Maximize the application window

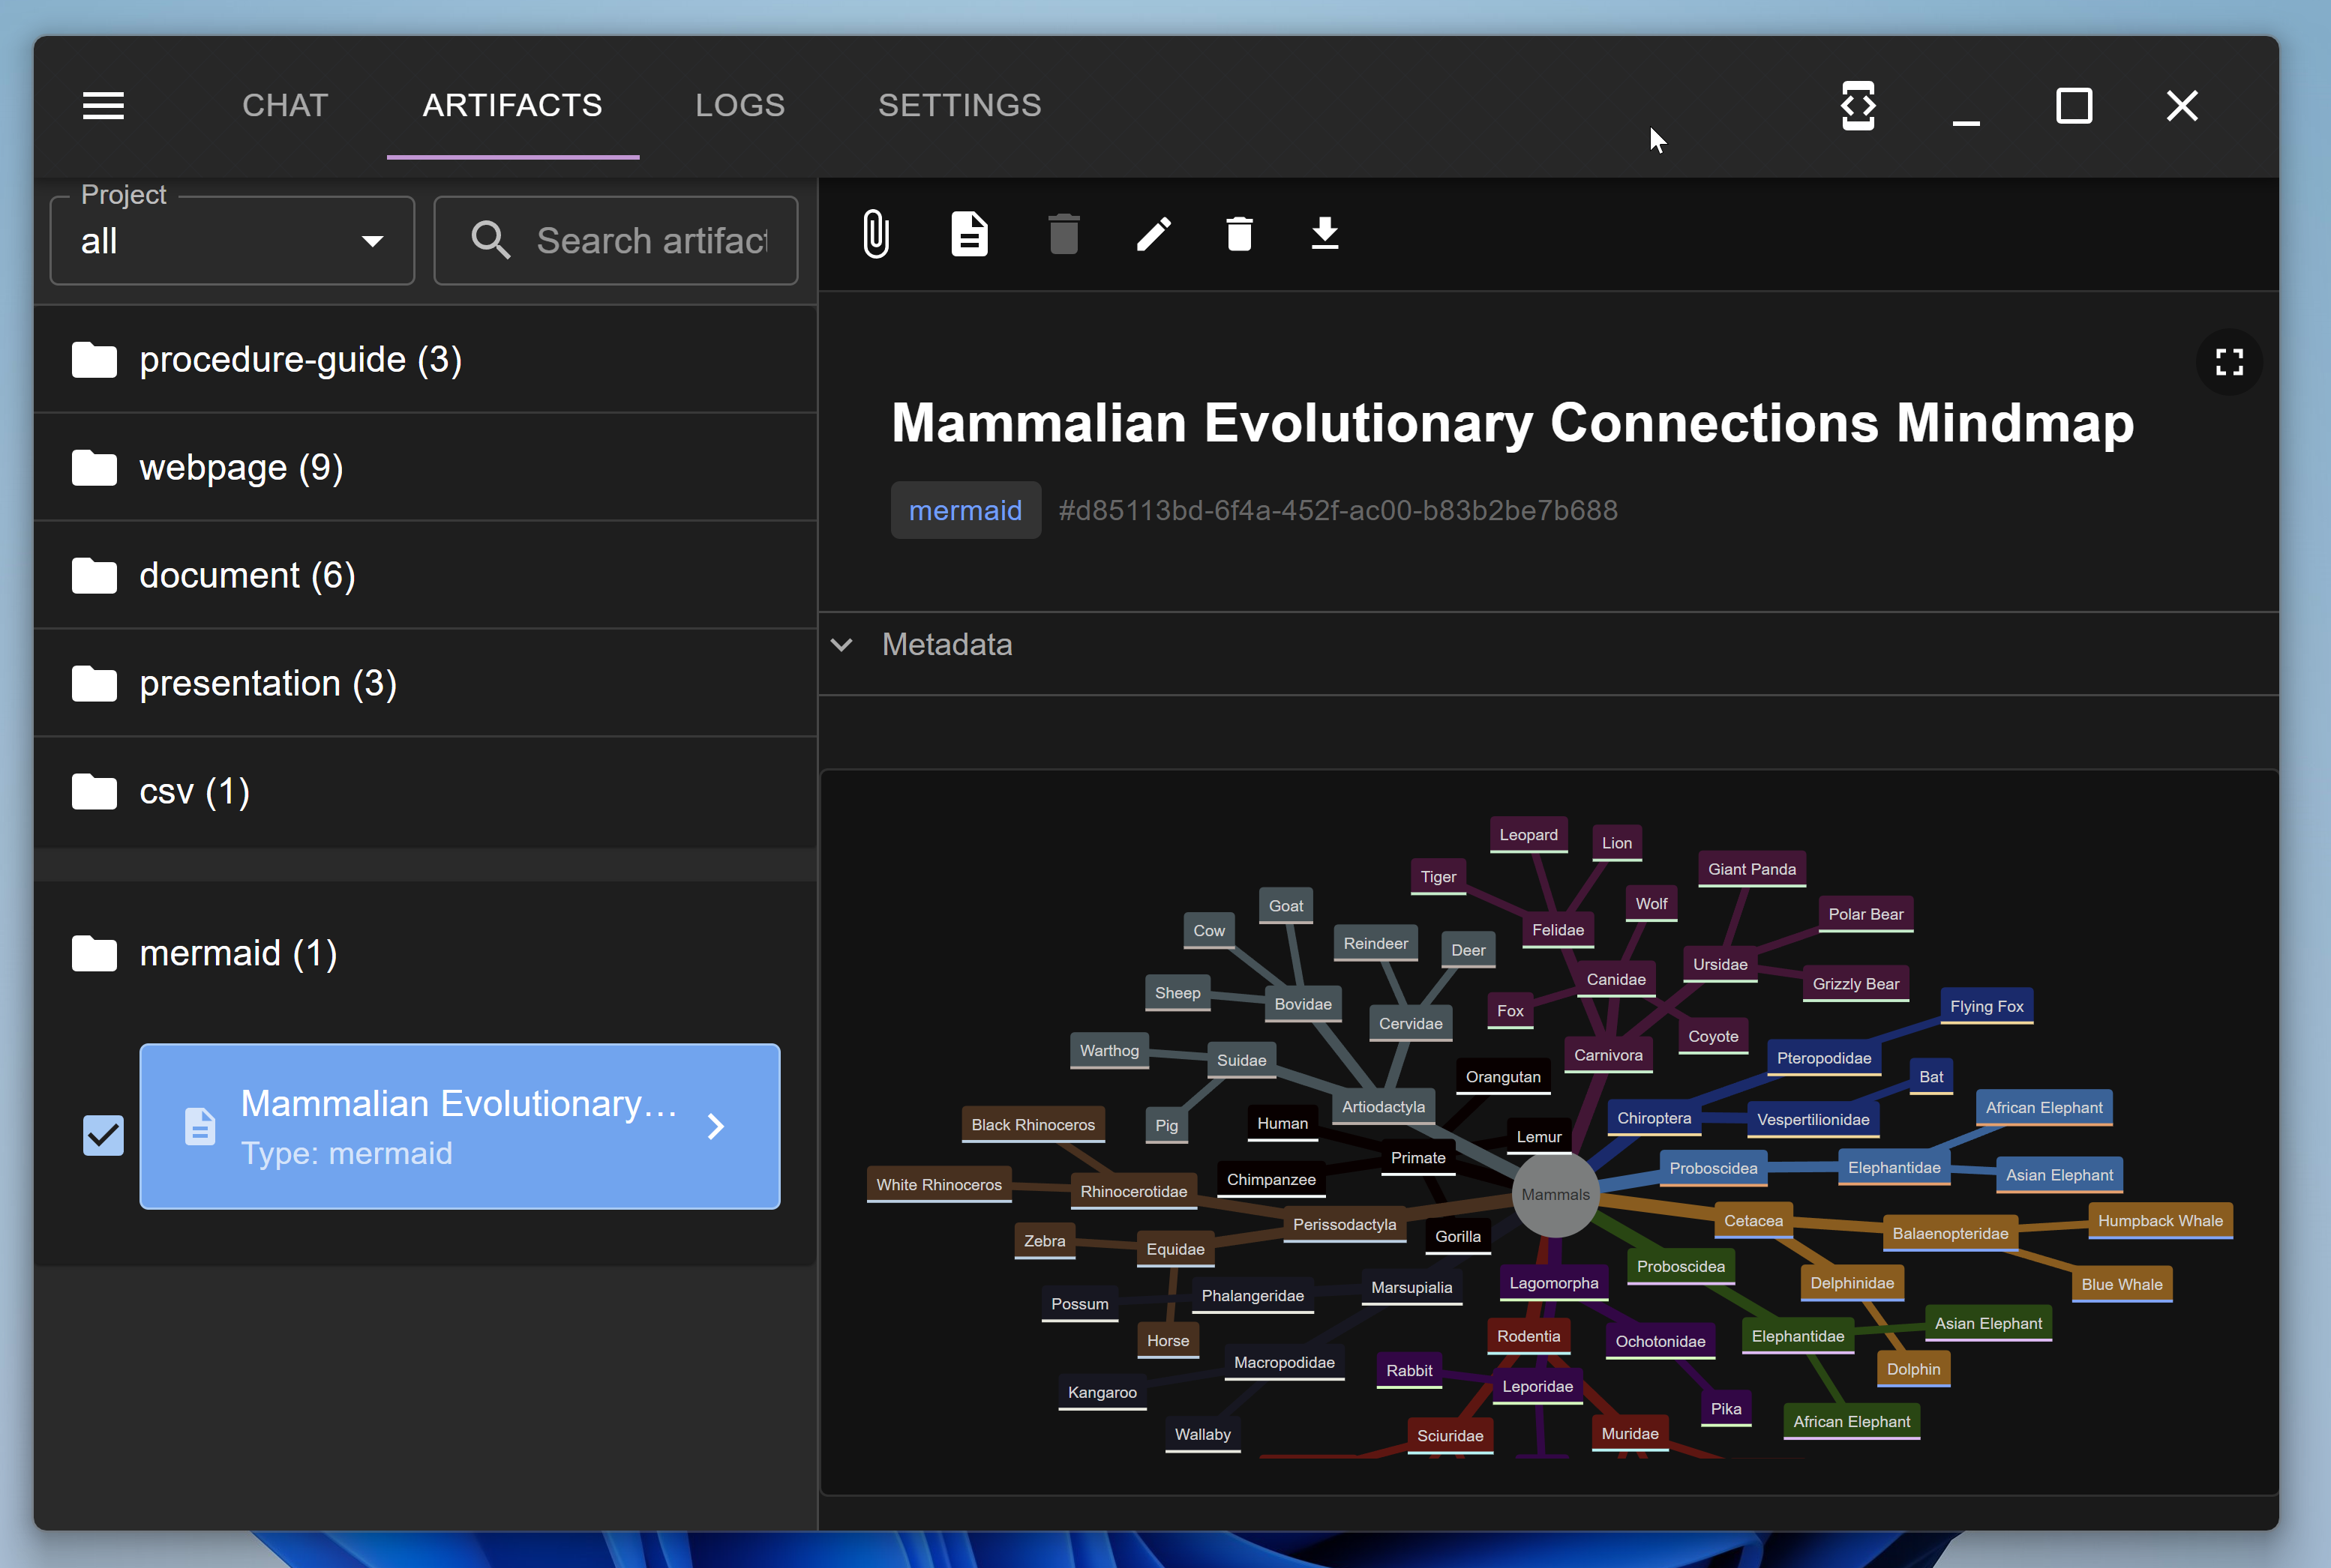click(2074, 106)
